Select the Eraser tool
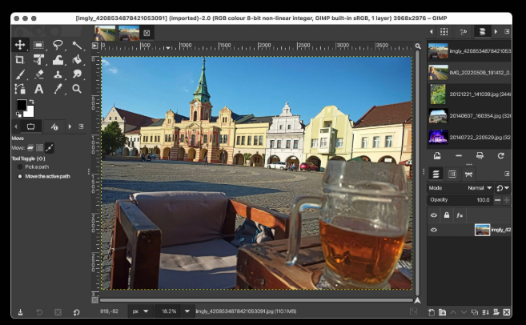 (x=38, y=74)
